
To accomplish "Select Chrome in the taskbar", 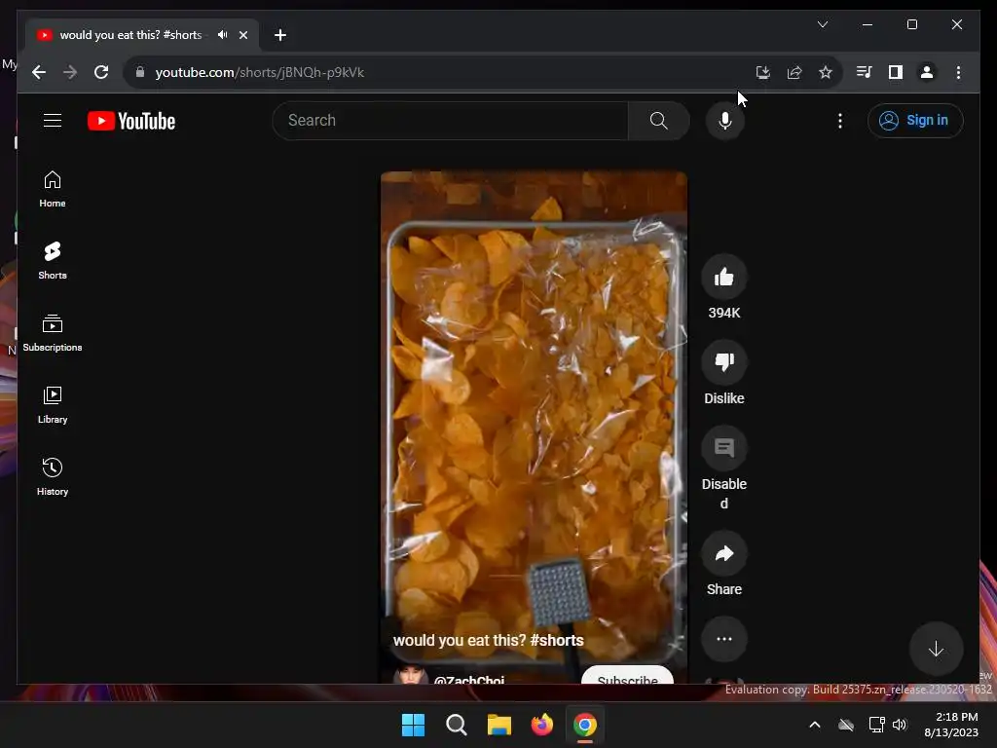I will [585, 725].
